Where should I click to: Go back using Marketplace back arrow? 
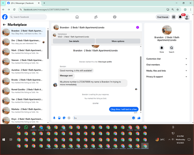[4, 24]
